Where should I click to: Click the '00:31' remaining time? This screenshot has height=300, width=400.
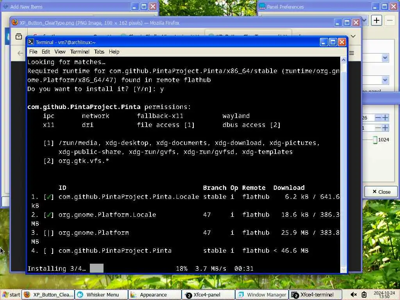click(244, 268)
